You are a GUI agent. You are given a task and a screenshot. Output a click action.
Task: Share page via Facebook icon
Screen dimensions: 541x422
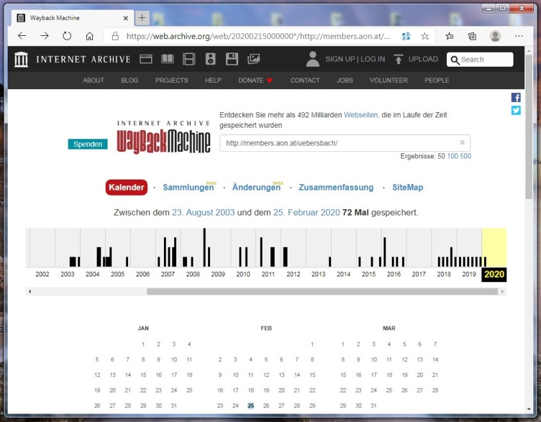(x=515, y=97)
